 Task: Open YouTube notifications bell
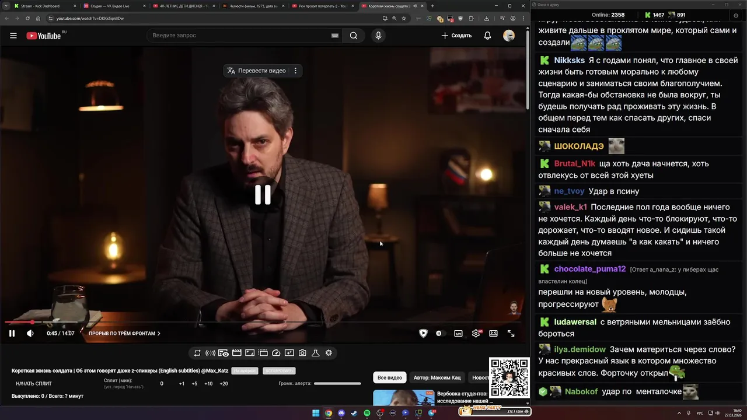487,36
